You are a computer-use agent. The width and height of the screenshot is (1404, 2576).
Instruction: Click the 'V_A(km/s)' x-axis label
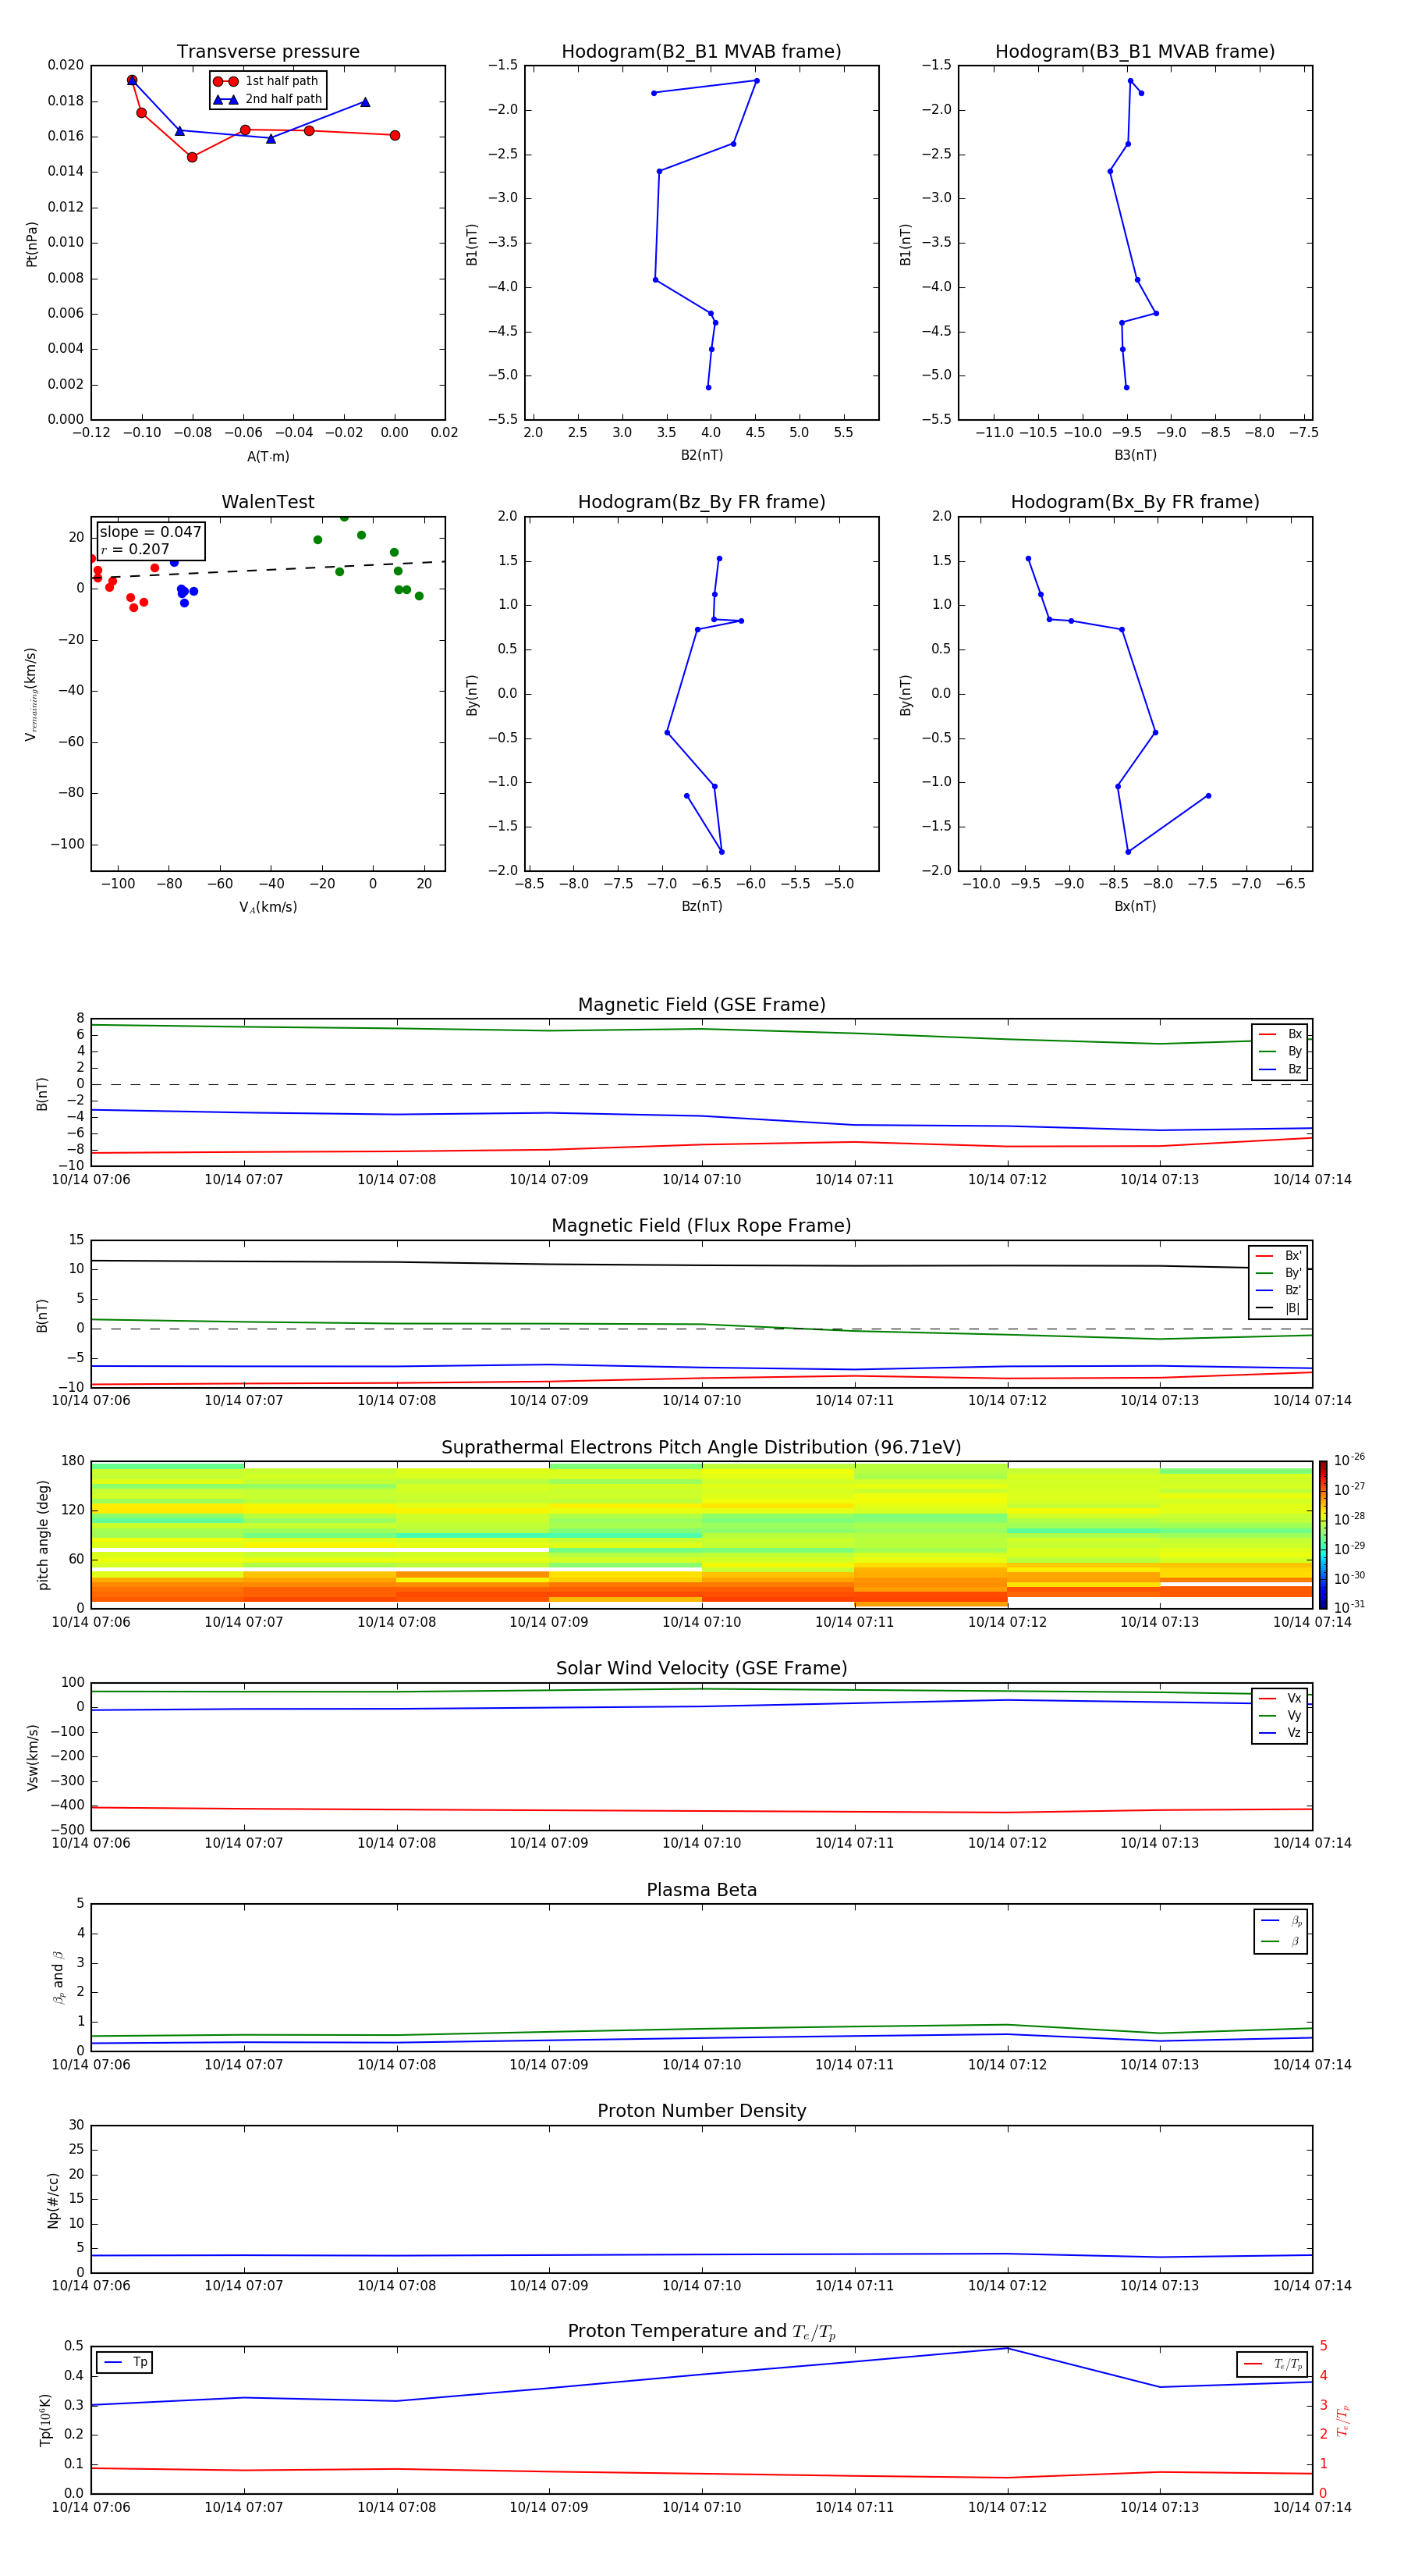click(x=268, y=907)
